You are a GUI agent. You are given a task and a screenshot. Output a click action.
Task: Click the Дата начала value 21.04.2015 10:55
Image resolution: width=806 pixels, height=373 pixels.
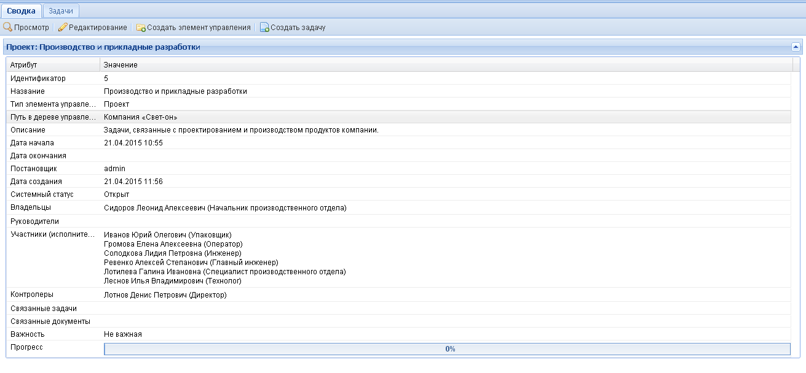(133, 143)
